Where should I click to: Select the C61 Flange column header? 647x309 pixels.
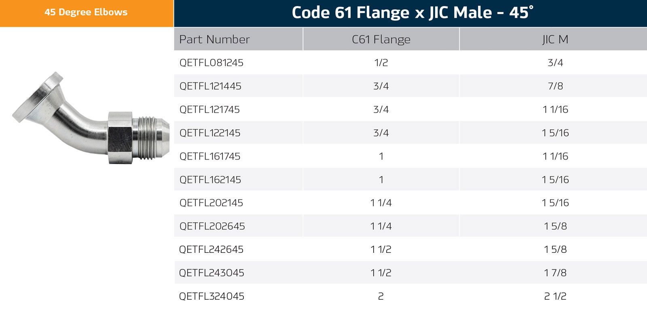point(381,40)
